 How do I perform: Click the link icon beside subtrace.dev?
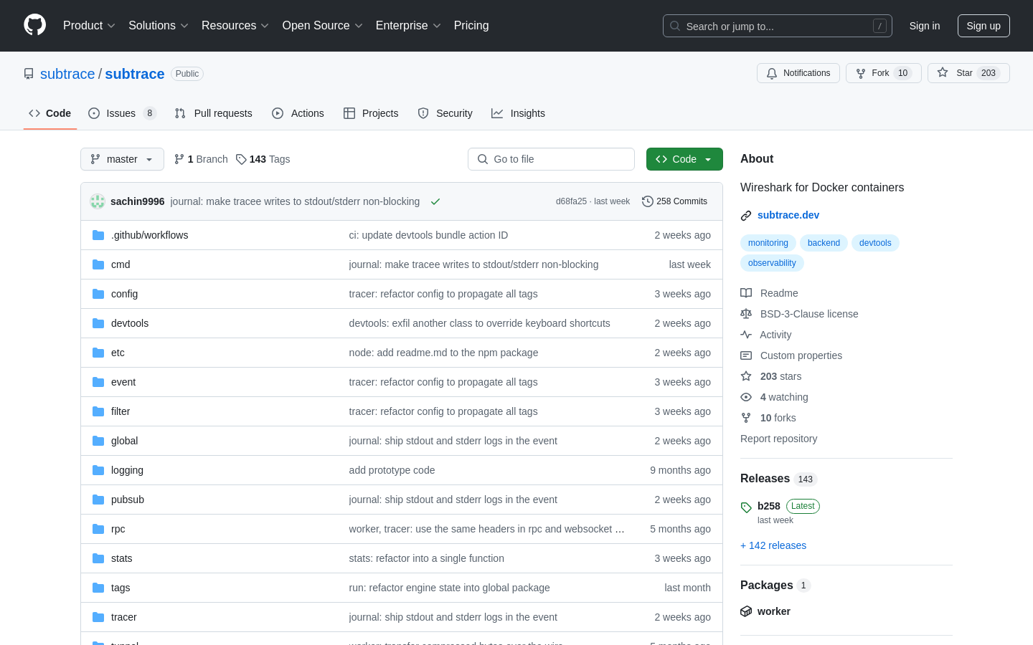pyautogui.click(x=746, y=216)
